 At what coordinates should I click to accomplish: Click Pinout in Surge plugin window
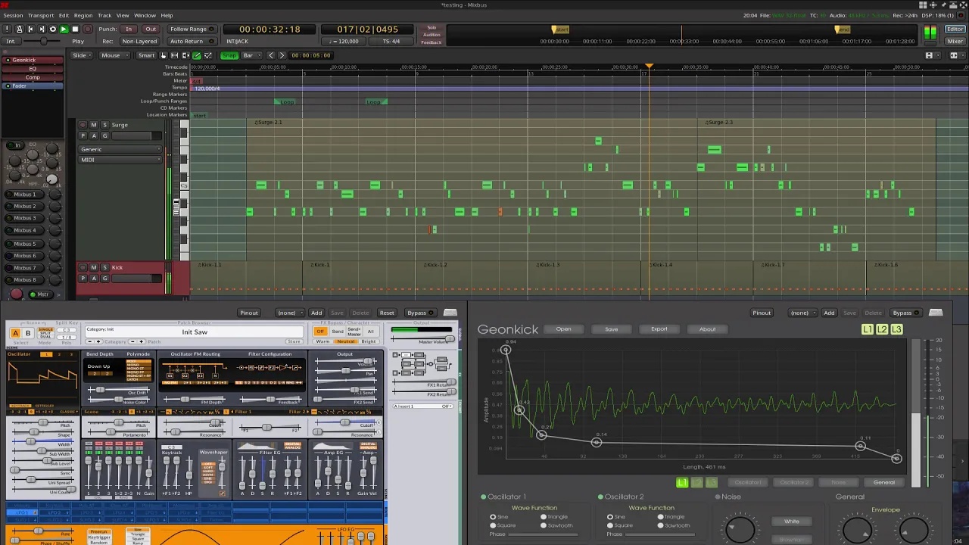[249, 313]
